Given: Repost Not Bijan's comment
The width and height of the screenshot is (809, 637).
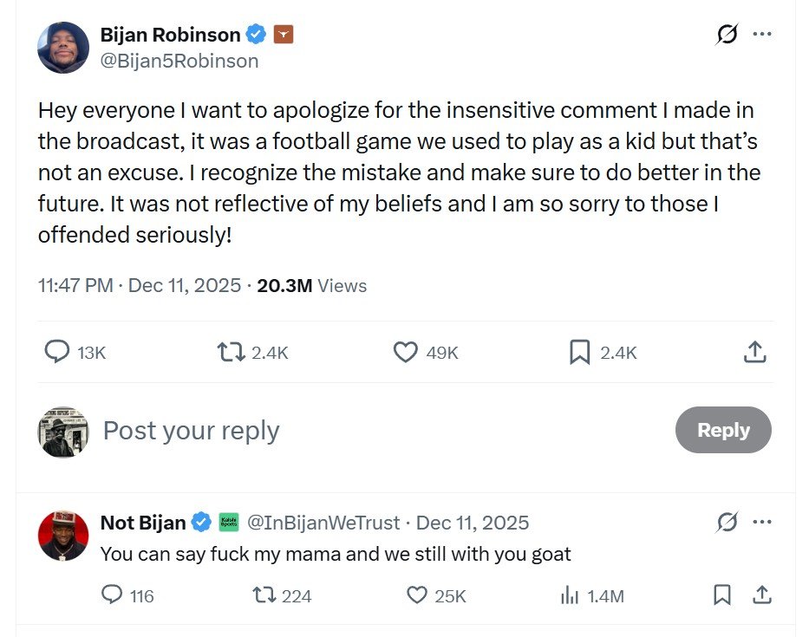Looking at the screenshot, I should click(263, 595).
